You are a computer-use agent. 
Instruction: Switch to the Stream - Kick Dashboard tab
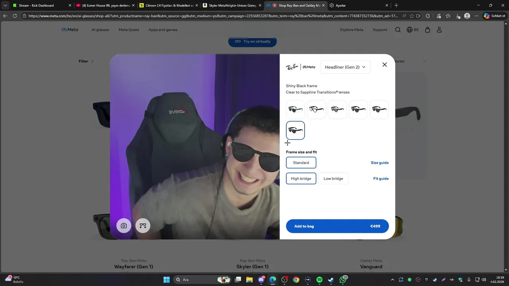42,6
